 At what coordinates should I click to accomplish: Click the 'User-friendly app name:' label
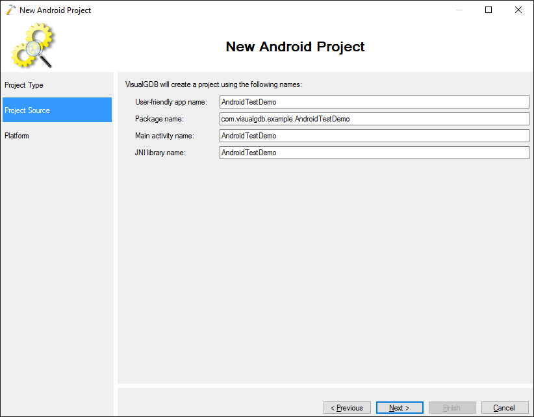pos(171,102)
